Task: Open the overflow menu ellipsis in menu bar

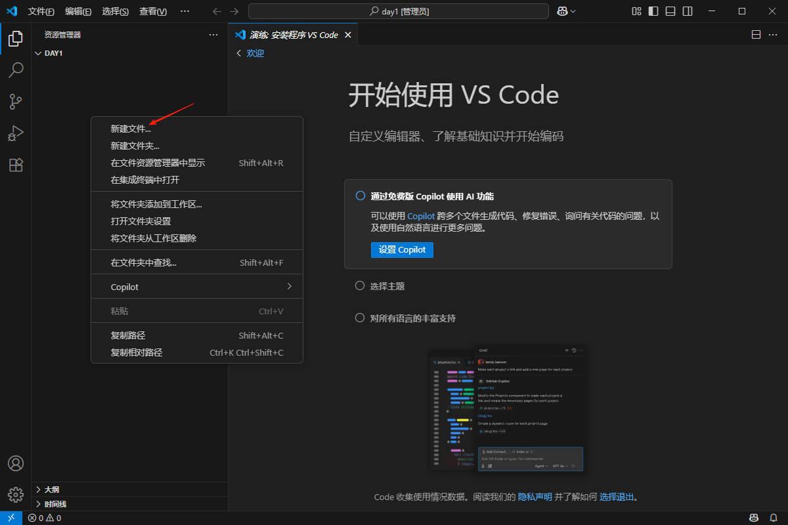Action: click(x=185, y=11)
